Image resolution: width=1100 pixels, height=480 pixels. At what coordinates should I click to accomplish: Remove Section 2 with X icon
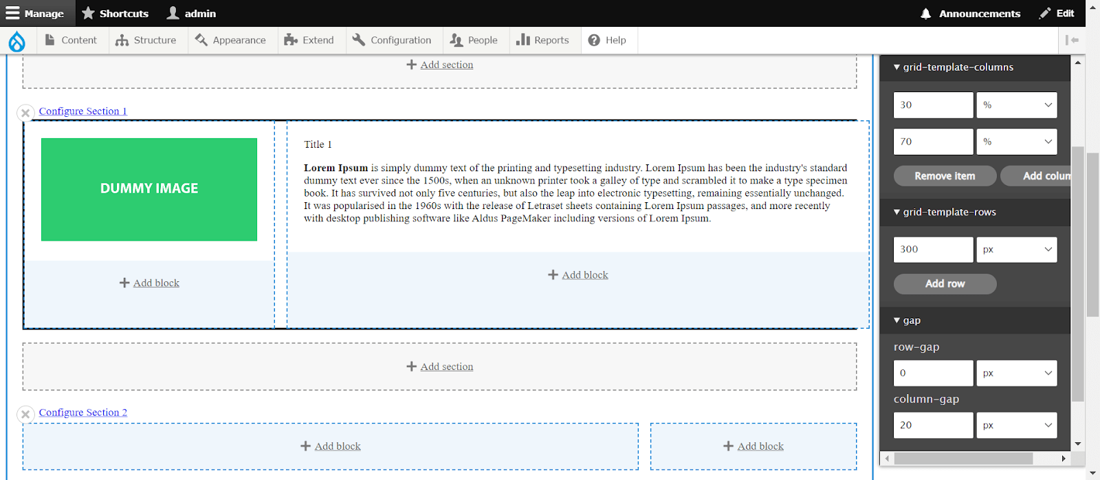pyautogui.click(x=25, y=414)
